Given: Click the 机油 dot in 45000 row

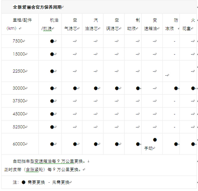Looking at the screenshot, I should (52, 114).
